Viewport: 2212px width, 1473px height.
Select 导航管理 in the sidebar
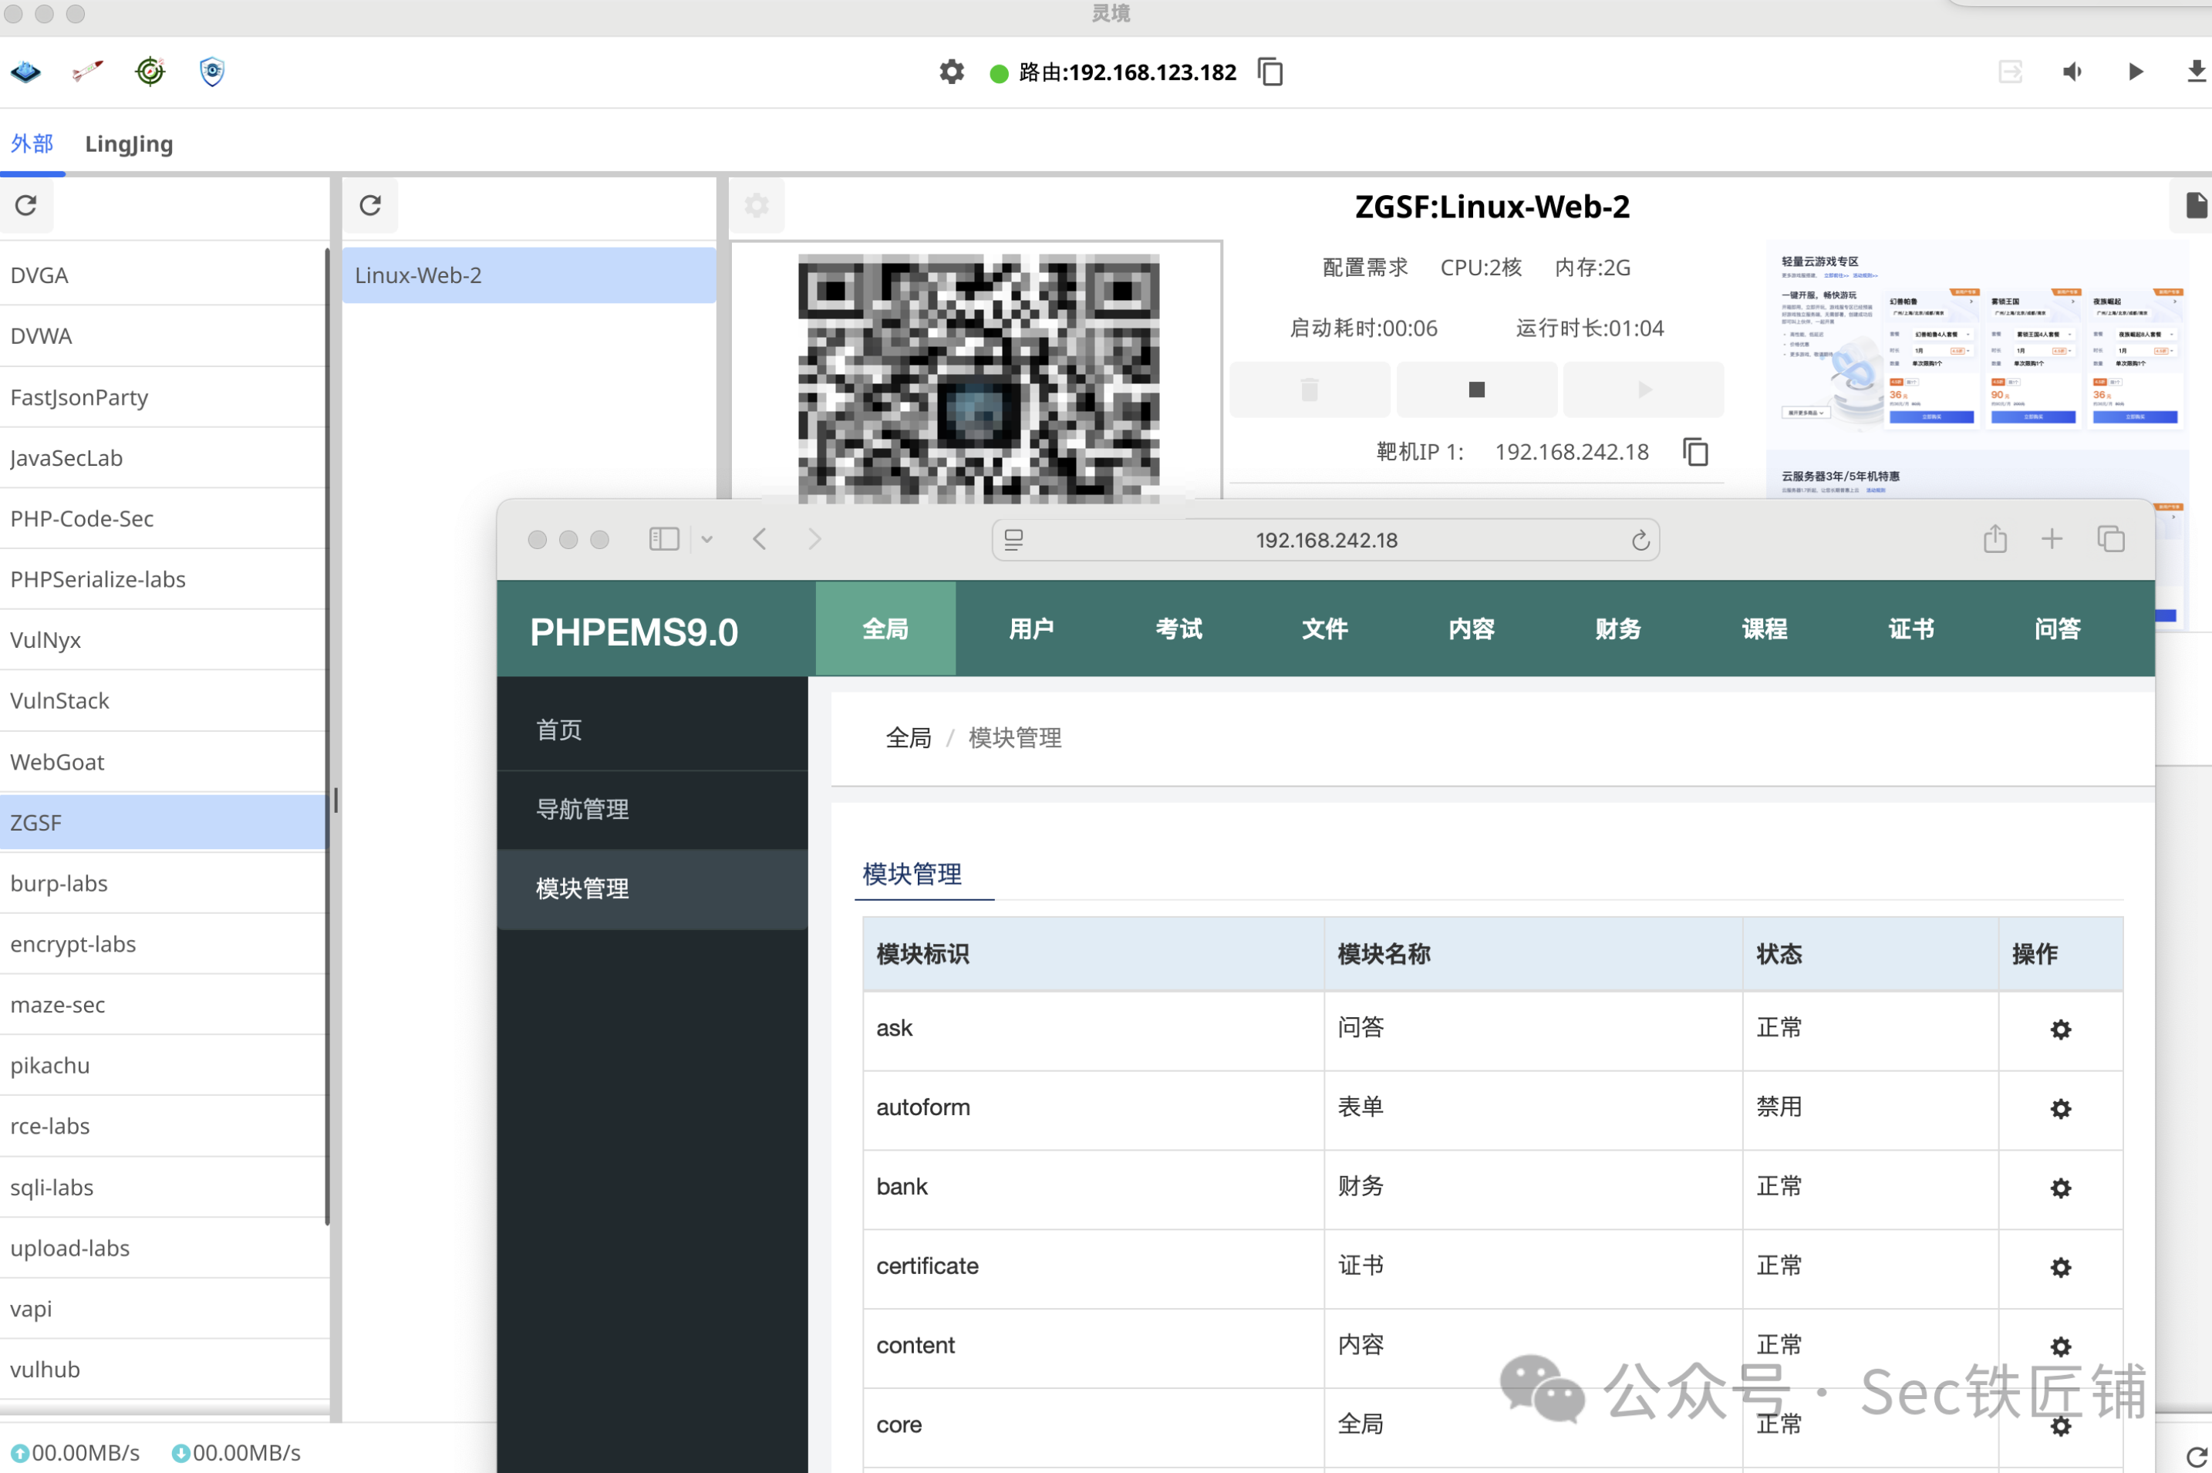coord(582,809)
